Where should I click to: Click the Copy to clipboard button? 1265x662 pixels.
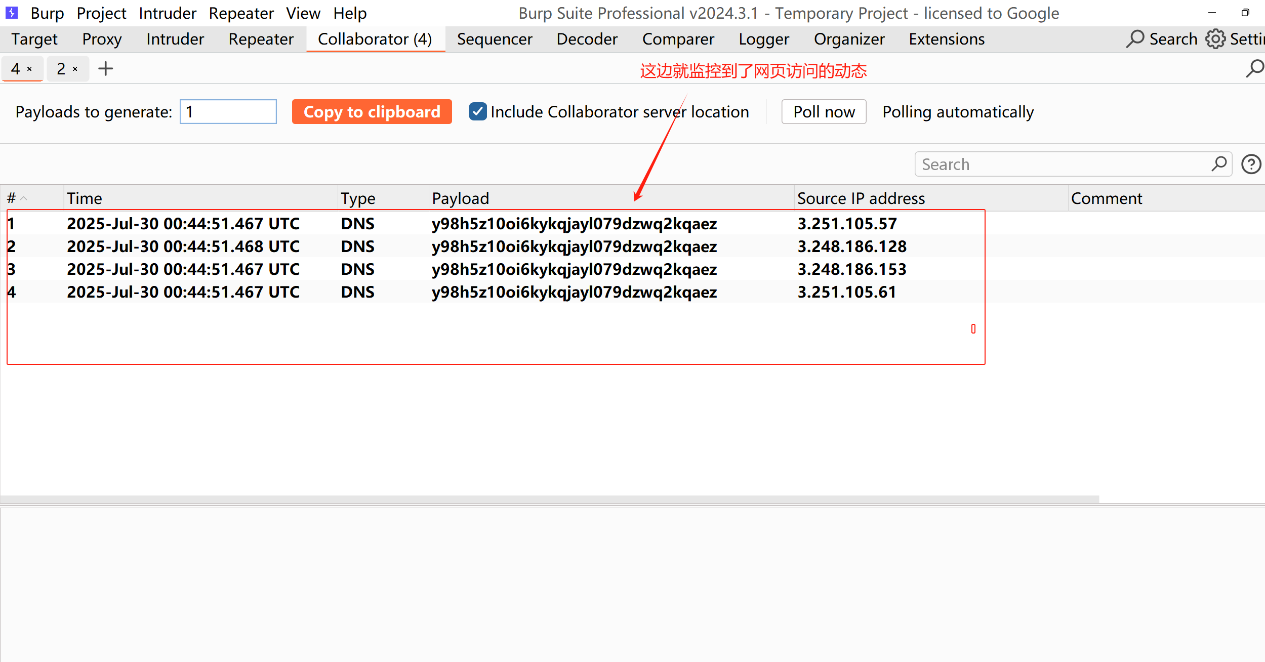372,112
